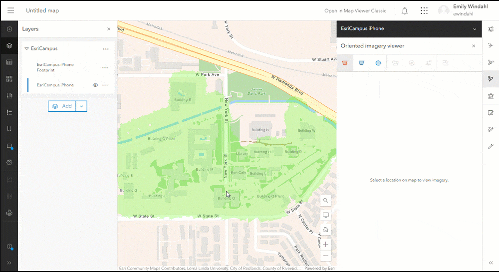Open options for the EsriCampus group layer
The image size is (499, 272).
pyautogui.click(x=106, y=49)
